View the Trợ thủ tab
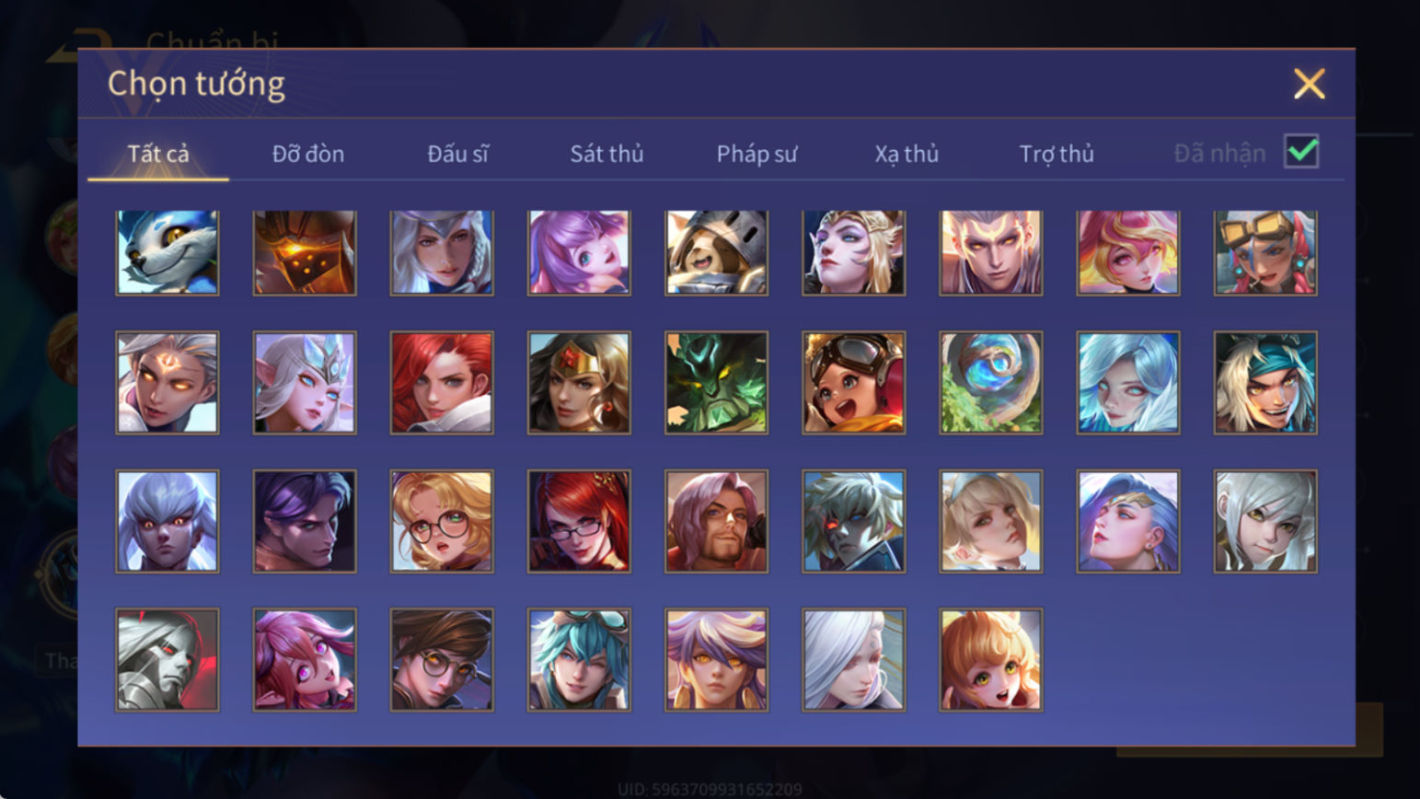Screen dimensions: 1420x799 (1056, 154)
